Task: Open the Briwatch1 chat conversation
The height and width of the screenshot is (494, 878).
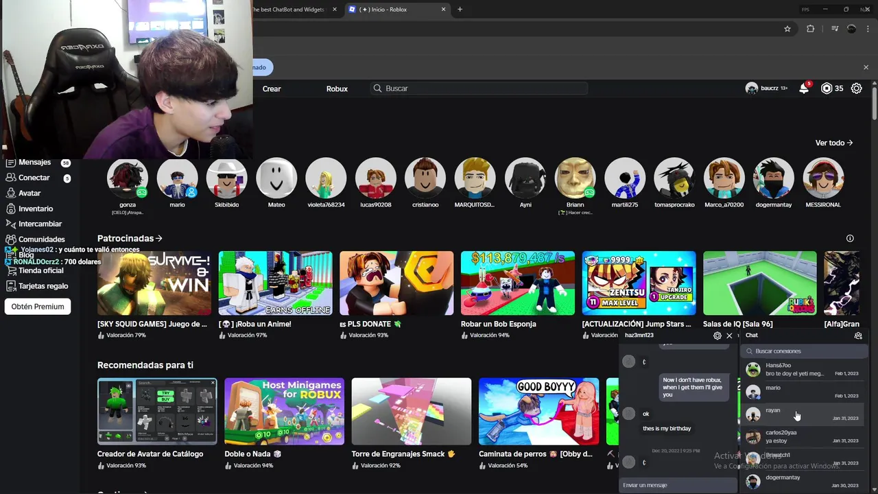Action: click(803, 459)
